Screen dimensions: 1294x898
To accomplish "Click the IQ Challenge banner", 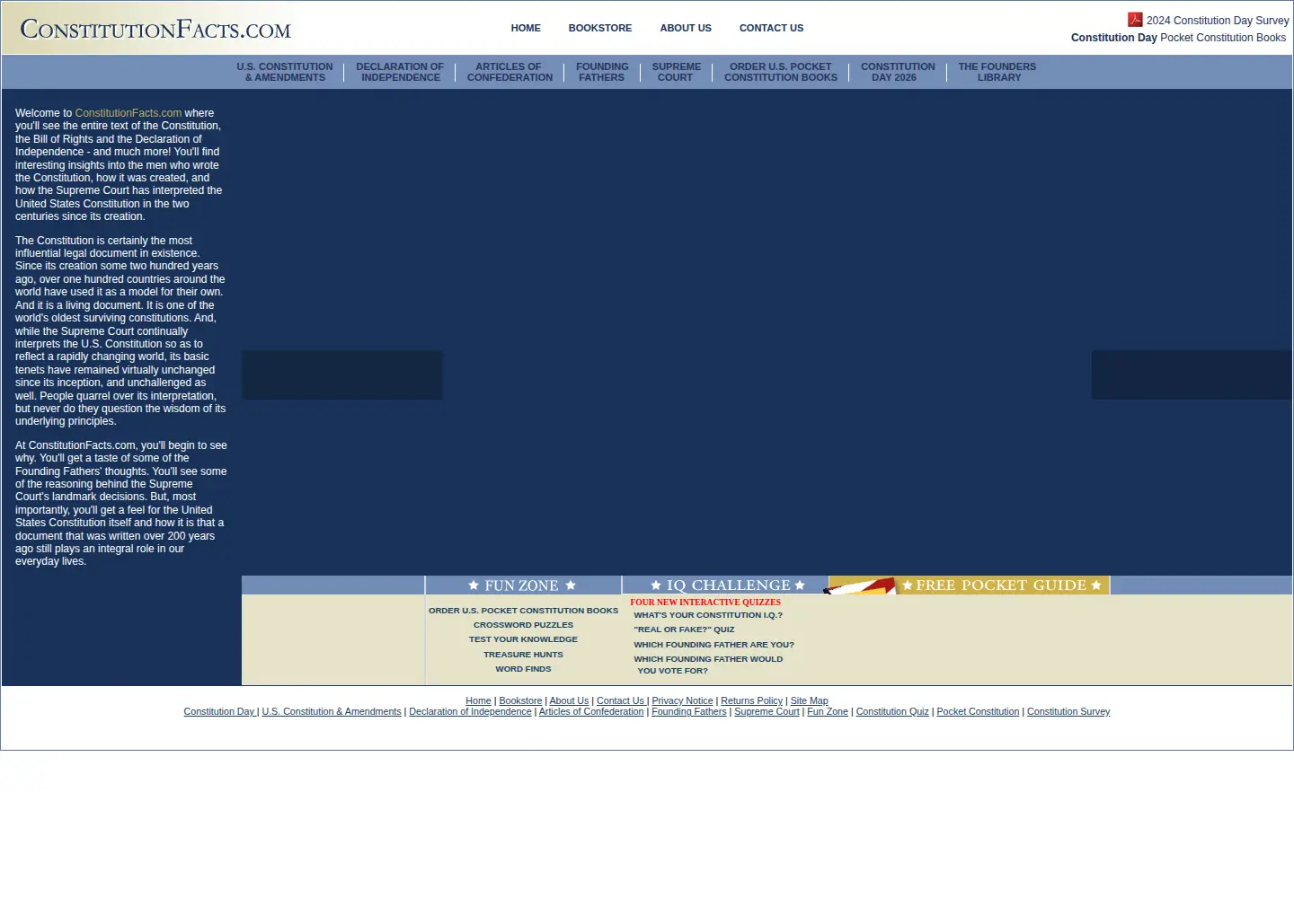I will tap(726, 585).
